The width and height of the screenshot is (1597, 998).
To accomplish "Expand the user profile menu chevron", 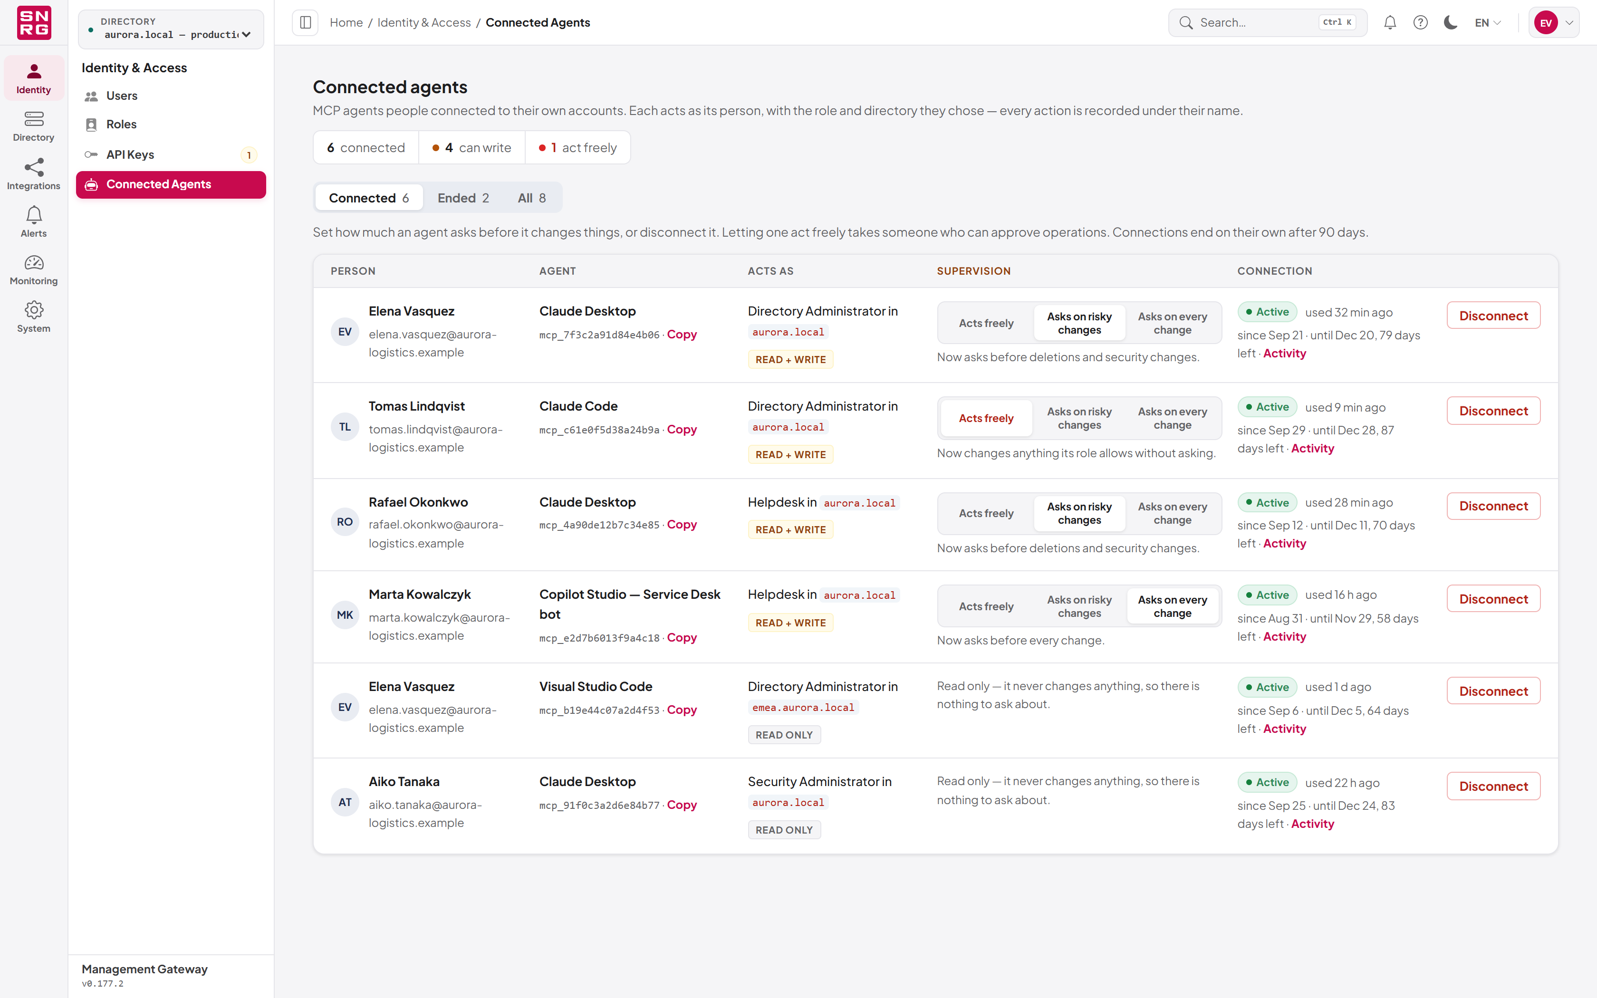I will [x=1569, y=22].
